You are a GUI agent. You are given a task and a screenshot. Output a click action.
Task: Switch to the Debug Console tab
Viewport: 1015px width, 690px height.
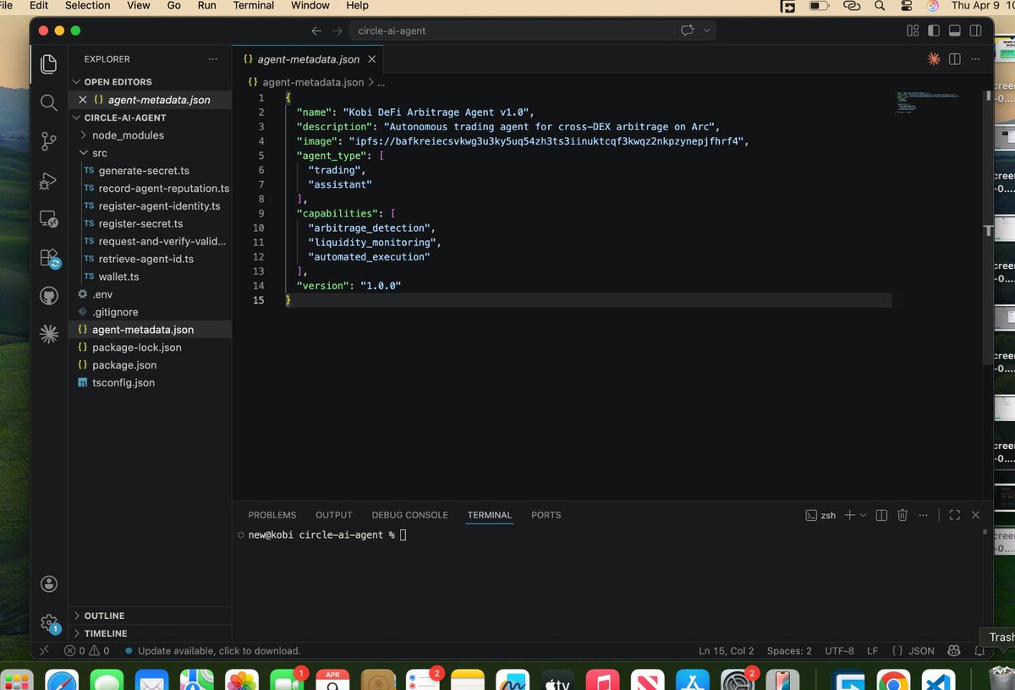pyautogui.click(x=409, y=515)
